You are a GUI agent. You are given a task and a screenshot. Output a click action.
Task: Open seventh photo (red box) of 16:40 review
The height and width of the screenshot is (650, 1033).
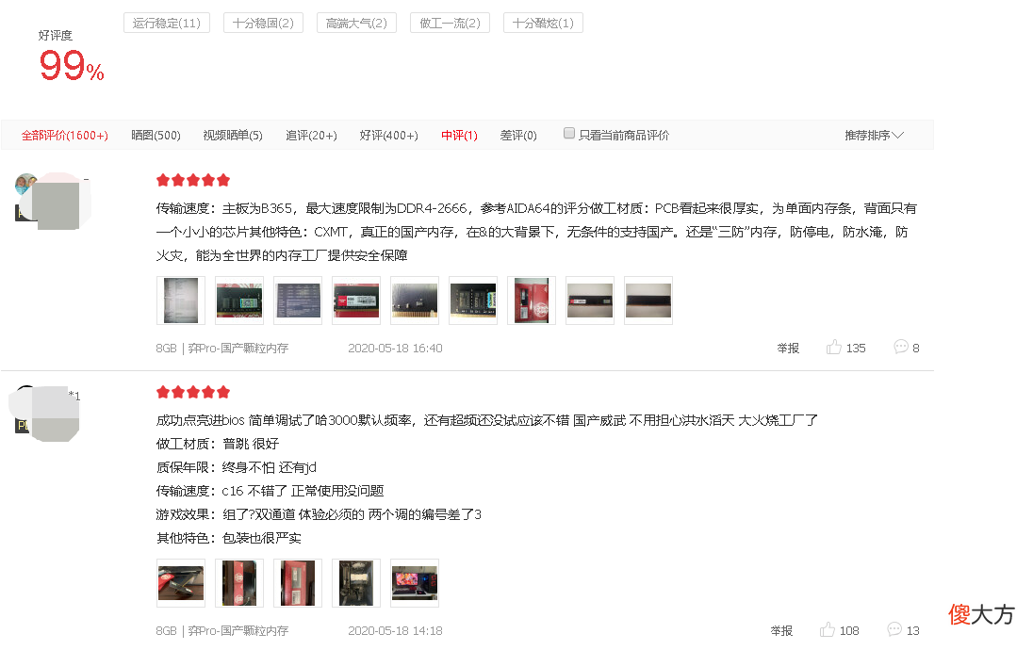[x=532, y=301]
